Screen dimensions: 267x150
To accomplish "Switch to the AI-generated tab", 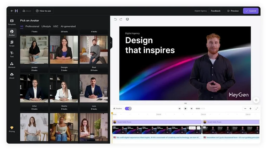I will tap(68, 26).
